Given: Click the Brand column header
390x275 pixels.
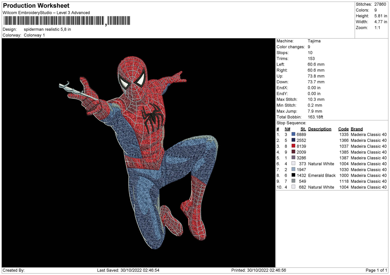Looking at the screenshot, I should tap(357, 129).
